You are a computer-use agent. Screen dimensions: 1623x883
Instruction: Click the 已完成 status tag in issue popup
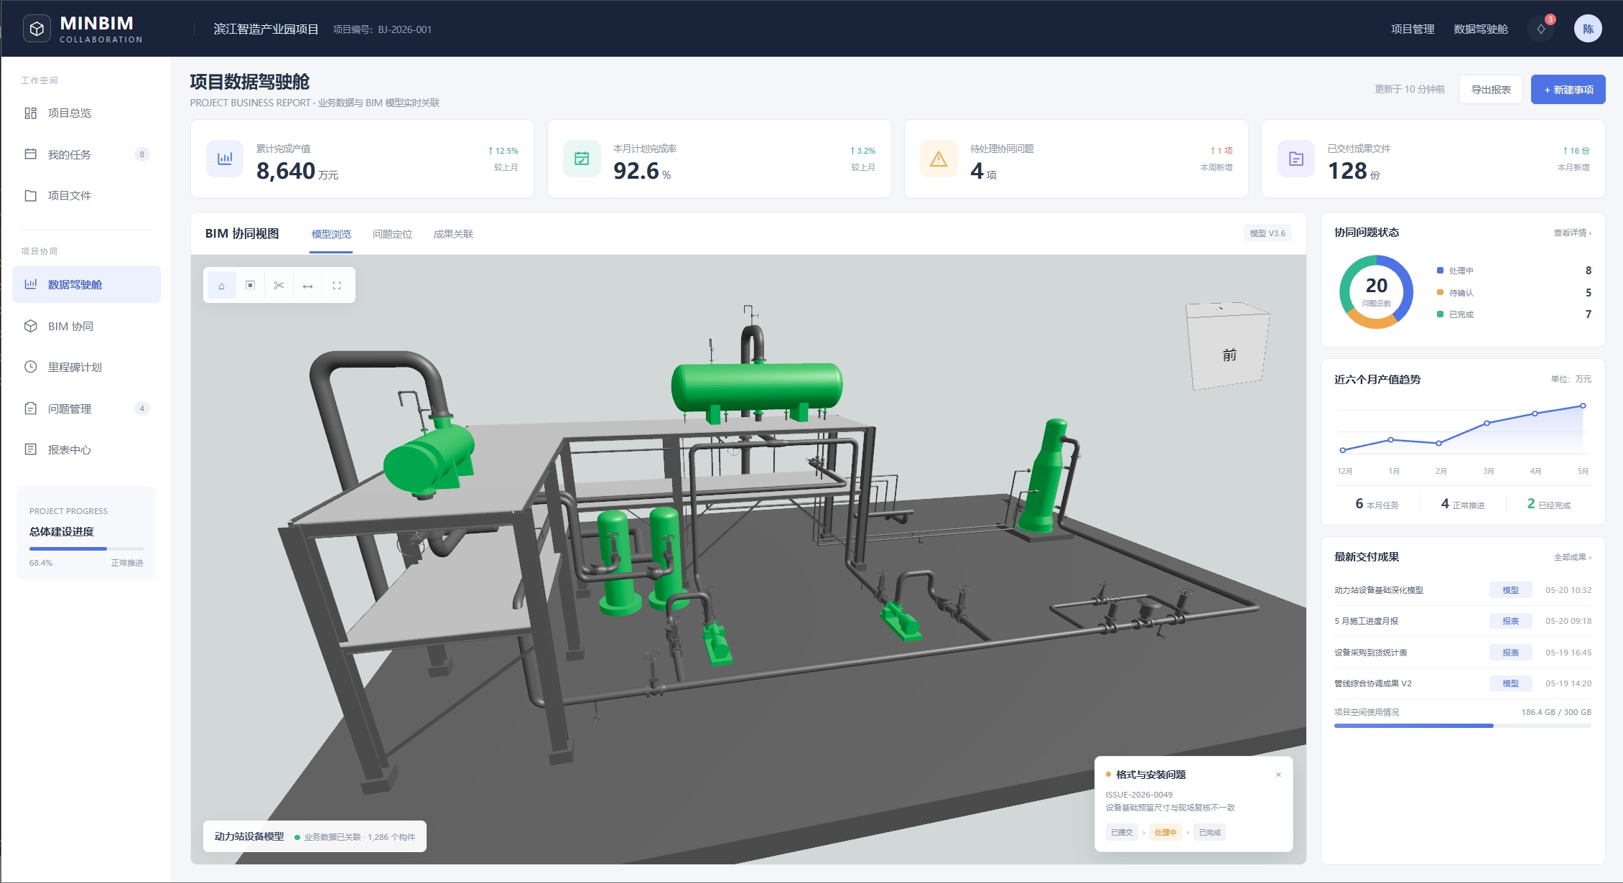[1209, 832]
